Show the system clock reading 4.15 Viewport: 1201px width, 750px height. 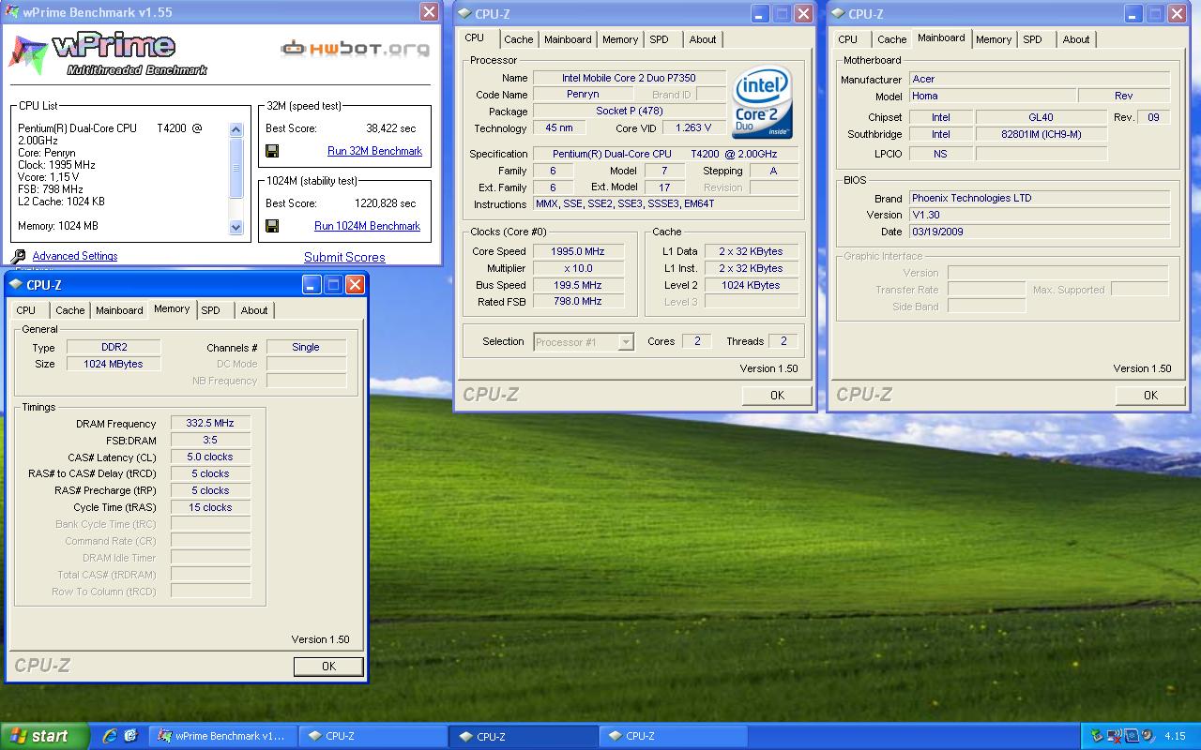pyautogui.click(x=1175, y=736)
